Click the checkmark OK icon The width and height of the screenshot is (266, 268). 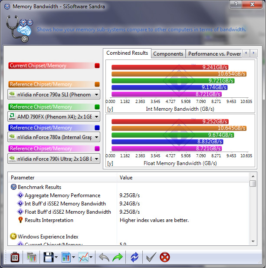(151, 257)
